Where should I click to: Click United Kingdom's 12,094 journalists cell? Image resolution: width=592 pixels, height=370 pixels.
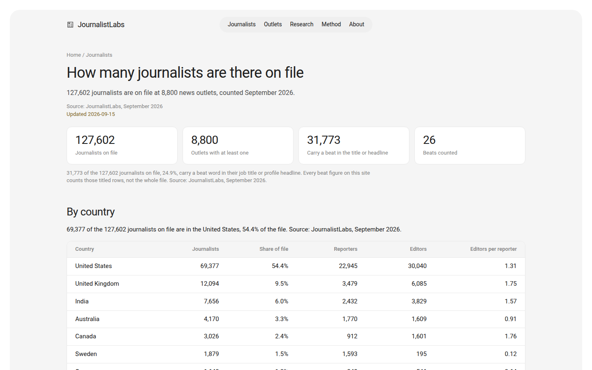tap(210, 284)
